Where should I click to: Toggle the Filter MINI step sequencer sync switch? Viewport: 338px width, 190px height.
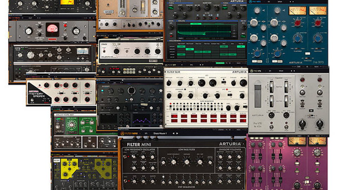125,182
